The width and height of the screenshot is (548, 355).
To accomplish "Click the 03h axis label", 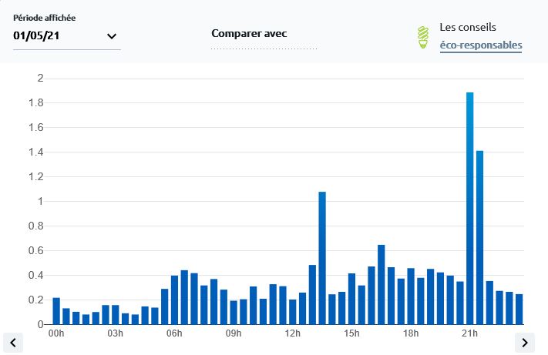I will [115, 333].
